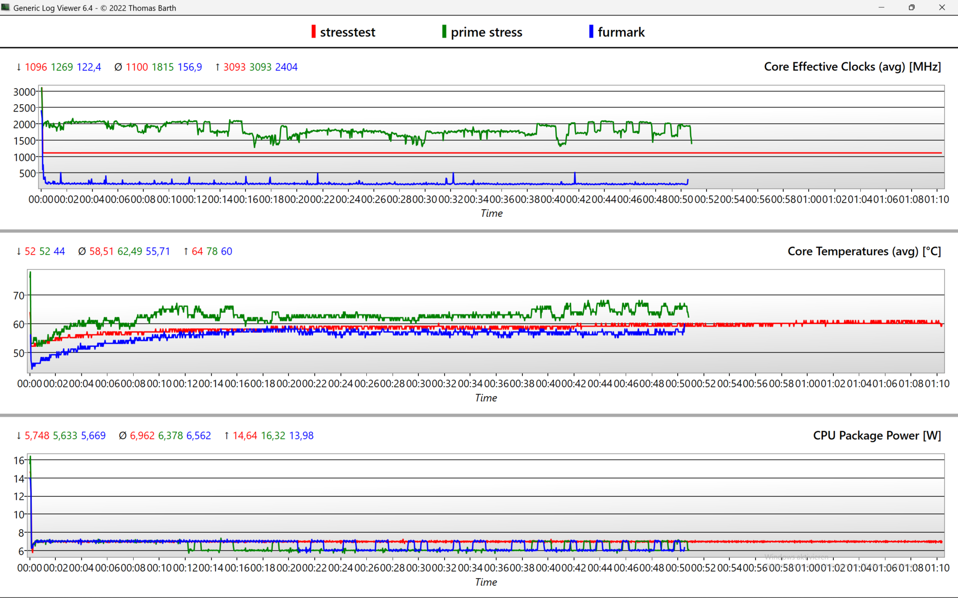The width and height of the screenshot is (958, 598).
Task: Click the minimum arrow icon in temperatures chart
Action: [19, 252]
